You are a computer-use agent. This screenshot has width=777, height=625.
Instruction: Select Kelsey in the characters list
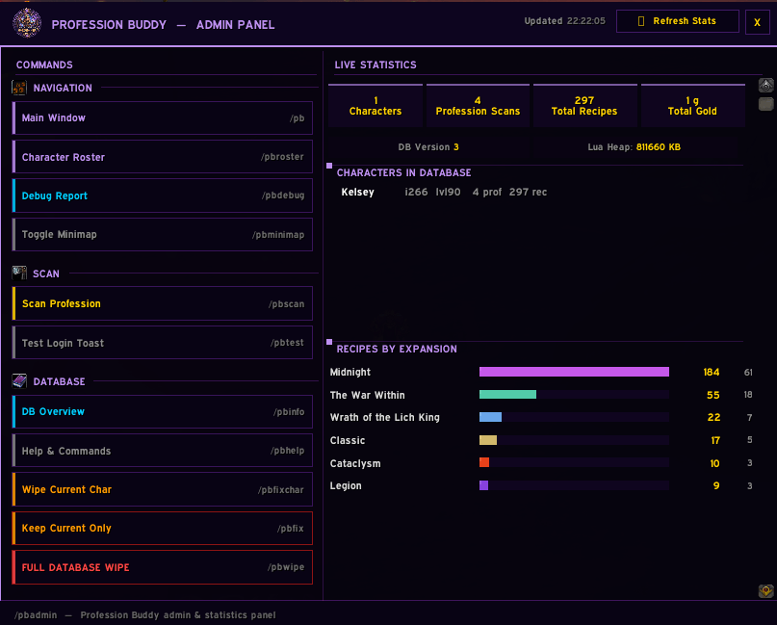coord(357,192)
